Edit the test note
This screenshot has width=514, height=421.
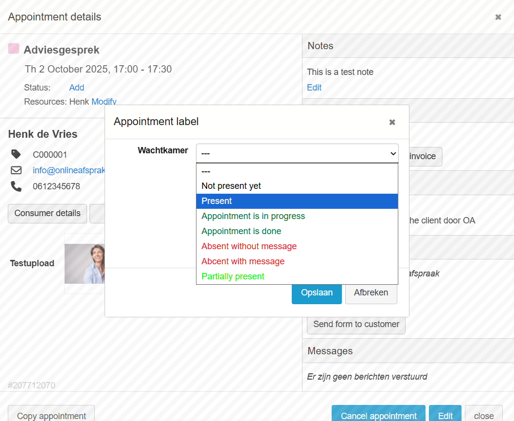(x=314, y=88)
